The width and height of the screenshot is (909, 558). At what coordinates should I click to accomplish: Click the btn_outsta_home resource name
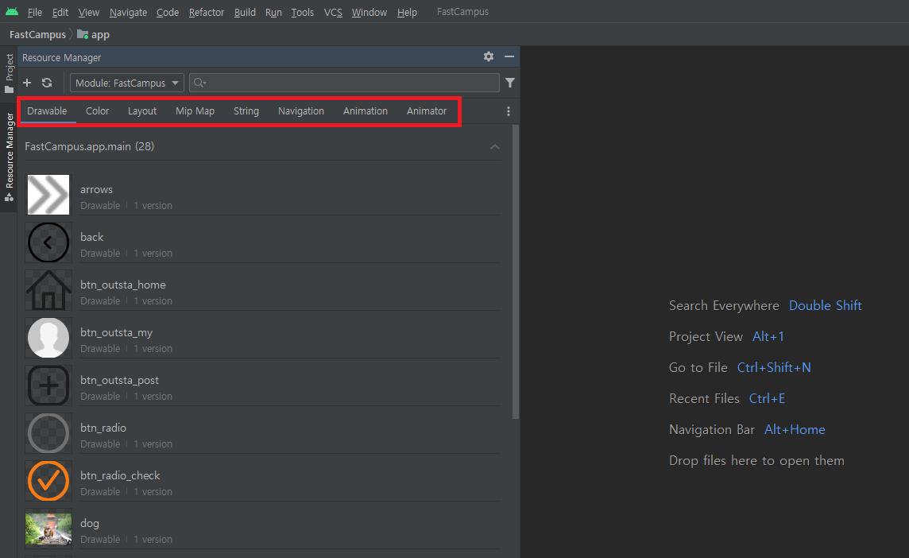pos(123,285)
